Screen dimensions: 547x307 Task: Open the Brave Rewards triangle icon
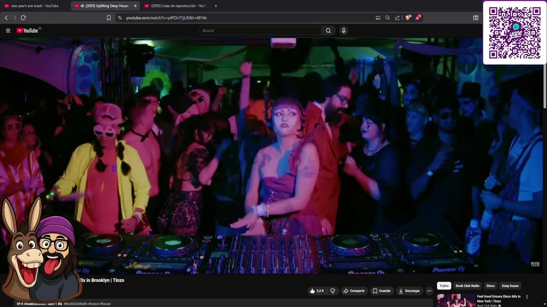click(x=418, y=17)
